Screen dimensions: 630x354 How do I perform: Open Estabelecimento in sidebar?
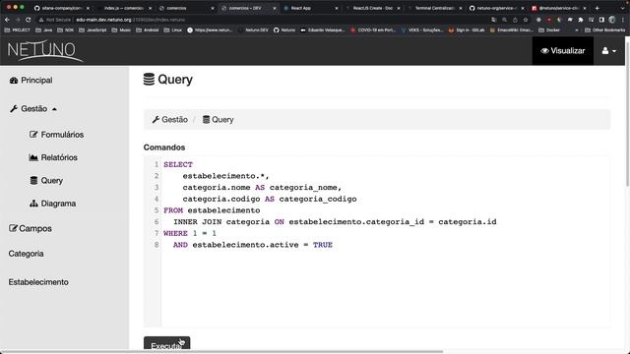38,282
